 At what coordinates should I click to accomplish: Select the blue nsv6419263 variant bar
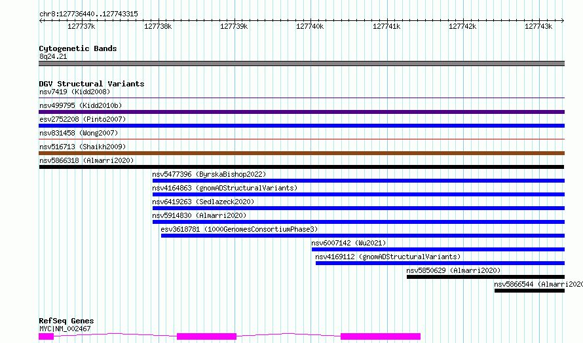click(358, 208)
